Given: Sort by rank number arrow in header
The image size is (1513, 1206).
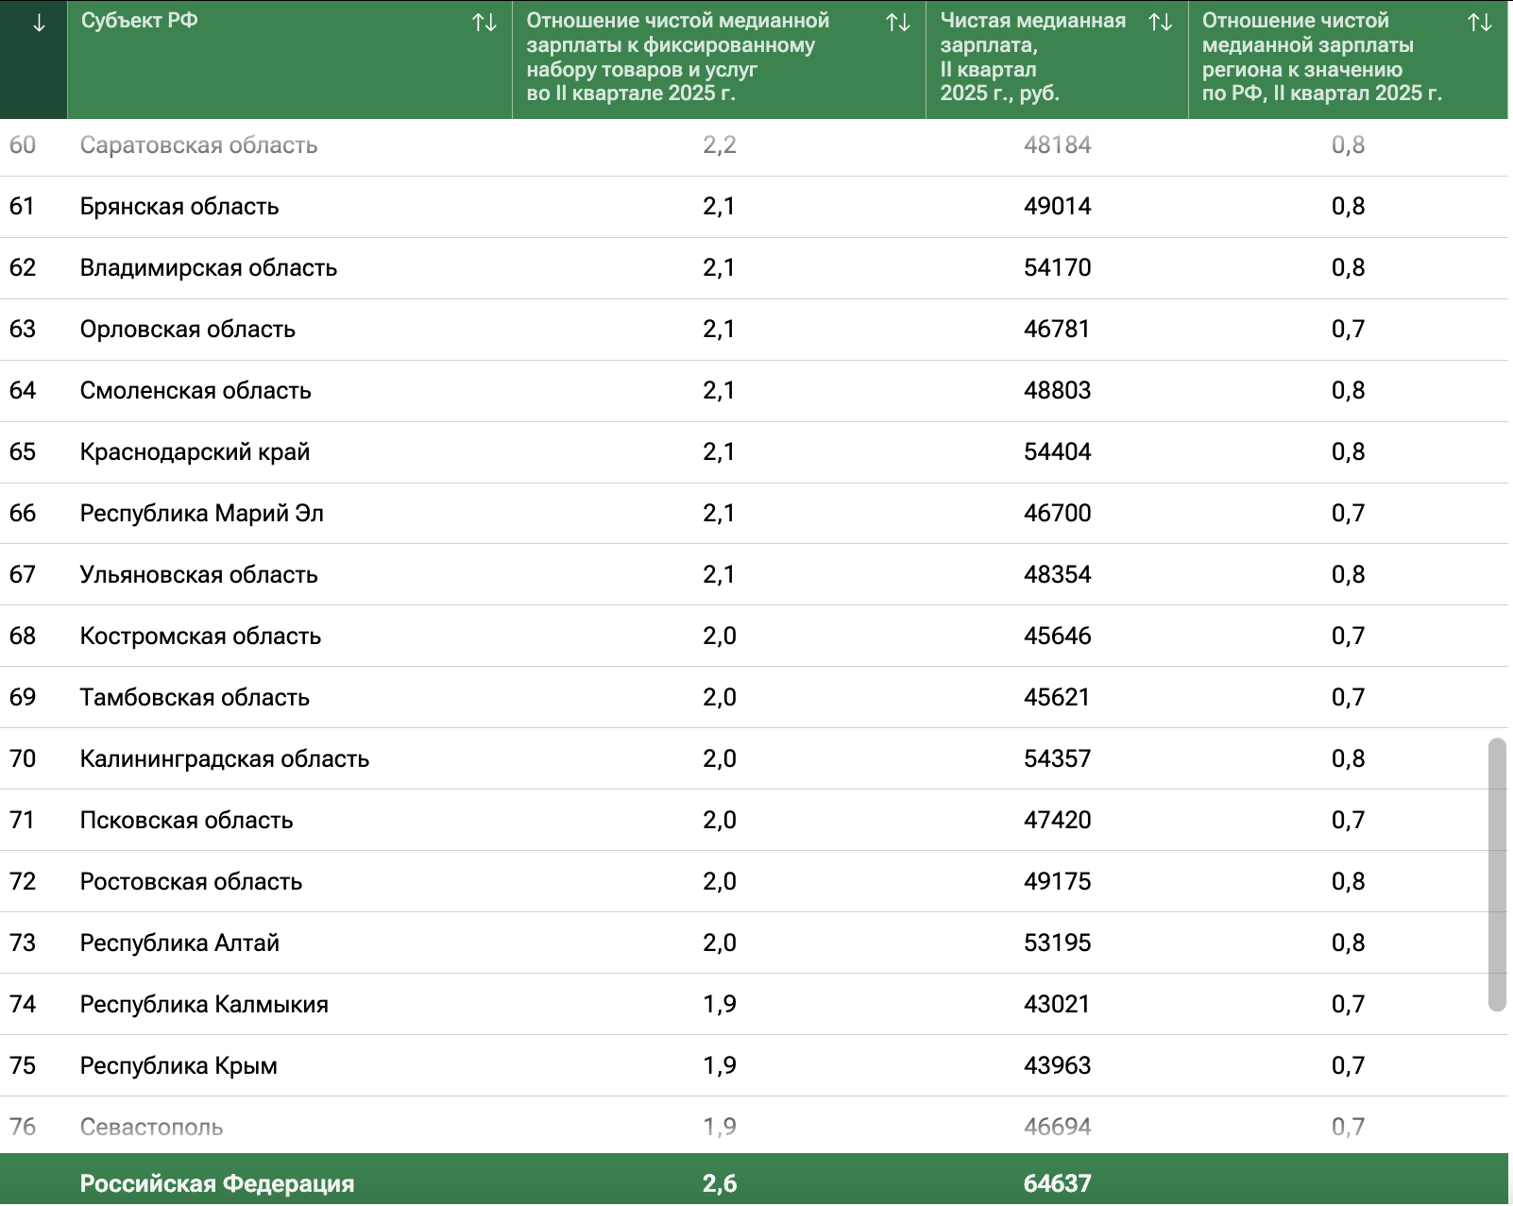Looking at the screenshot, I should (39, 24).
